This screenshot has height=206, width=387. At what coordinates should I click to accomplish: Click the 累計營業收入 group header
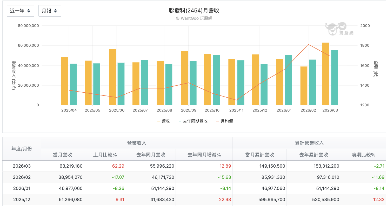tap(309, 143)
